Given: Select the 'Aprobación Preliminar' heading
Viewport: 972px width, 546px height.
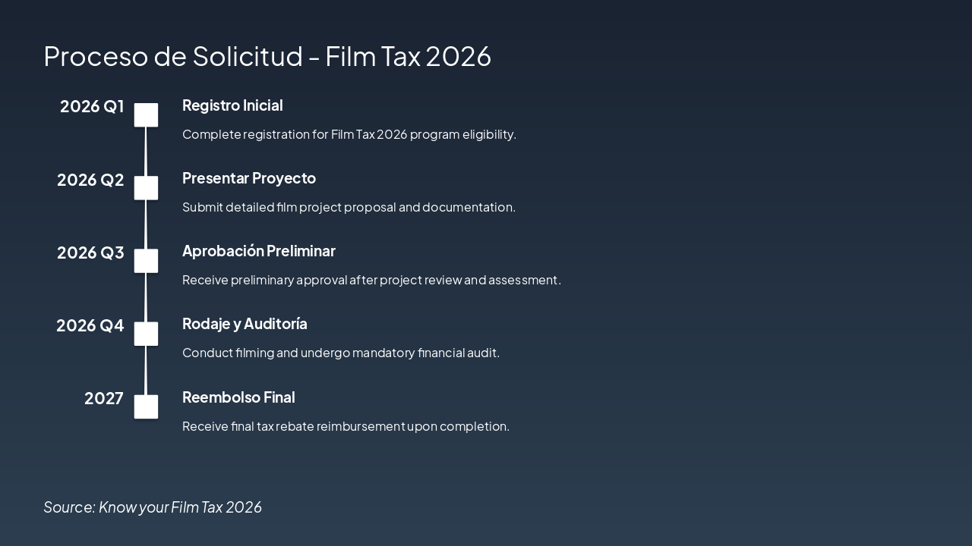Looking at the screenshot, I should (259, 251).
